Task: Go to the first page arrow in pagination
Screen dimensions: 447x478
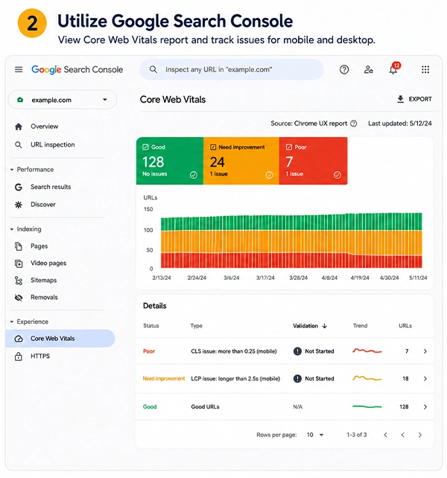Action: (385, 435)
